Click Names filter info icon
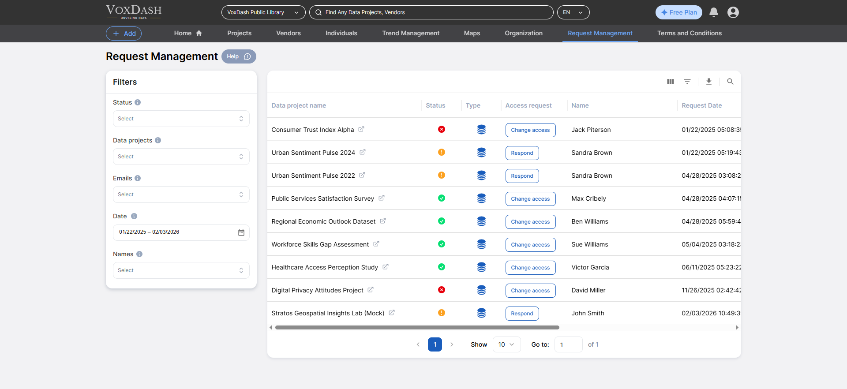847x389 pixels. 139,254
